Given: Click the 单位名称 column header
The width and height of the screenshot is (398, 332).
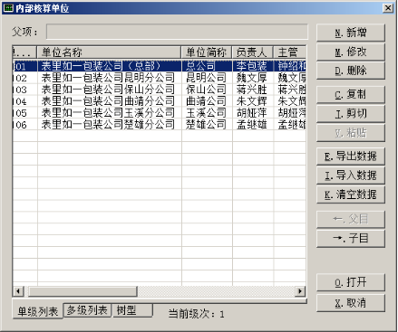Looking at the screenshot, I should (x=109, y=52).
